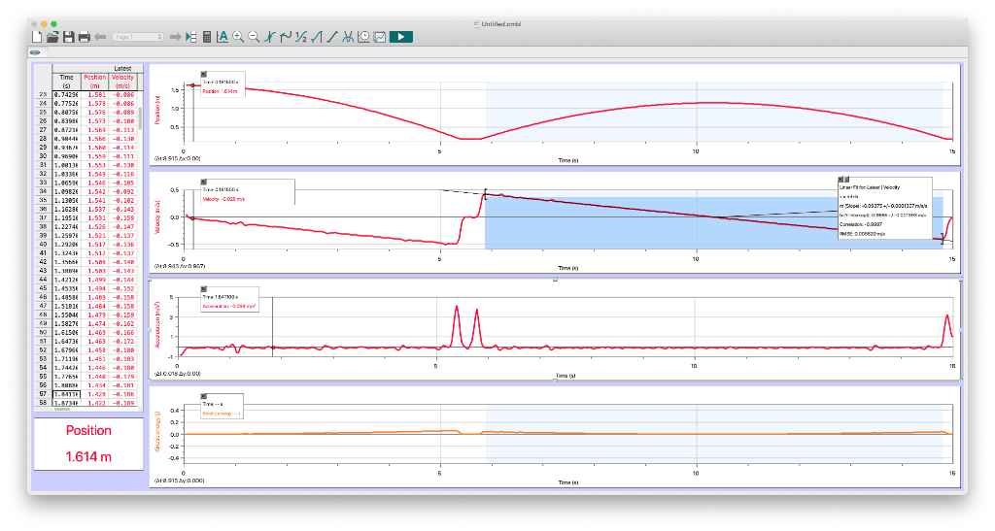The image size is (995, 531).
Task: Click the data table horizontal scrollbar
Action: (62, 410)
